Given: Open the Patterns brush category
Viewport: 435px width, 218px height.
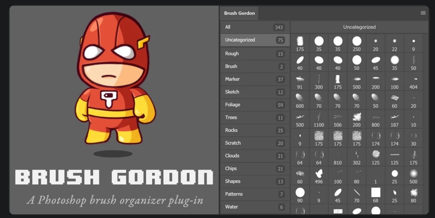Looking at the screenshot, I should click(255, 194).
